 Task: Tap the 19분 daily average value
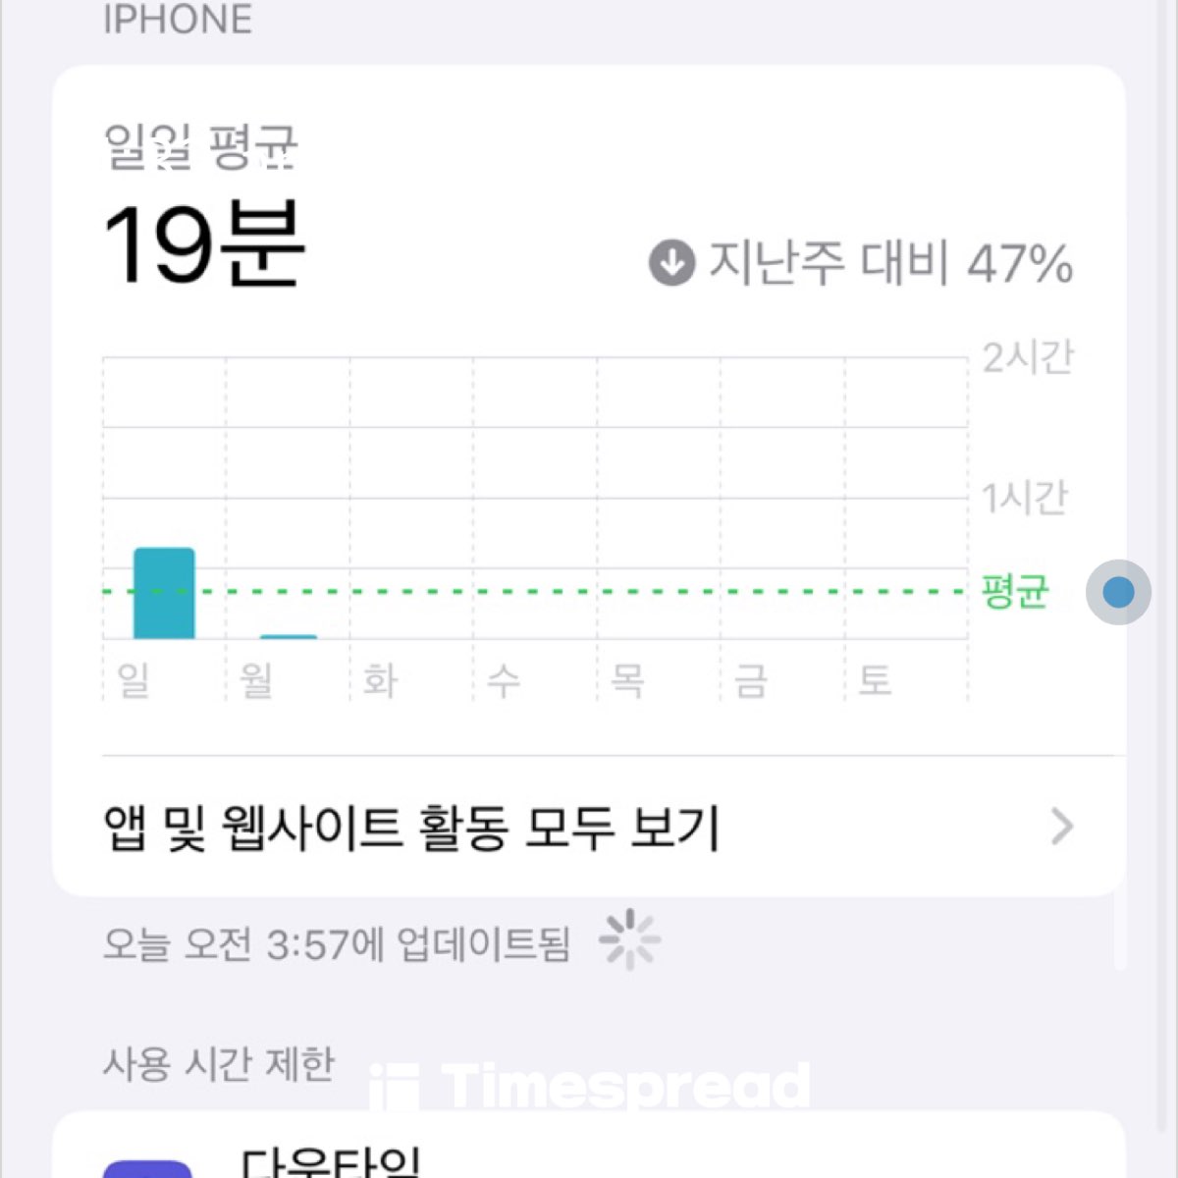(x=204, y=244)
